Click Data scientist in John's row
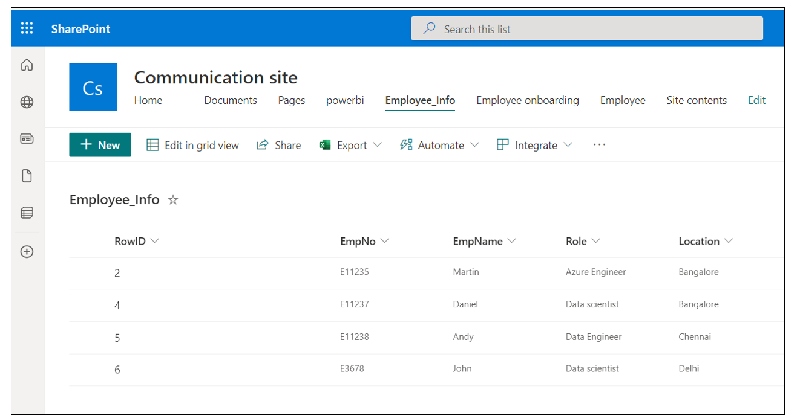This screenshot has height=418, width=800. click(x=592, y=368)
